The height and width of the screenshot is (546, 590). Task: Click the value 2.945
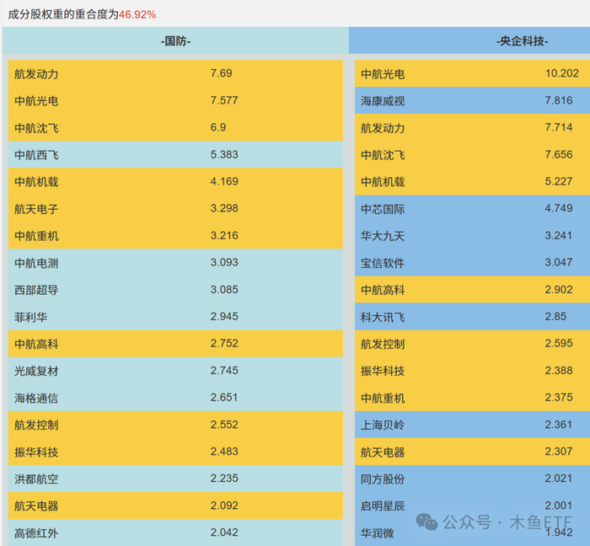pyautogui.click(x=224, y=317)
